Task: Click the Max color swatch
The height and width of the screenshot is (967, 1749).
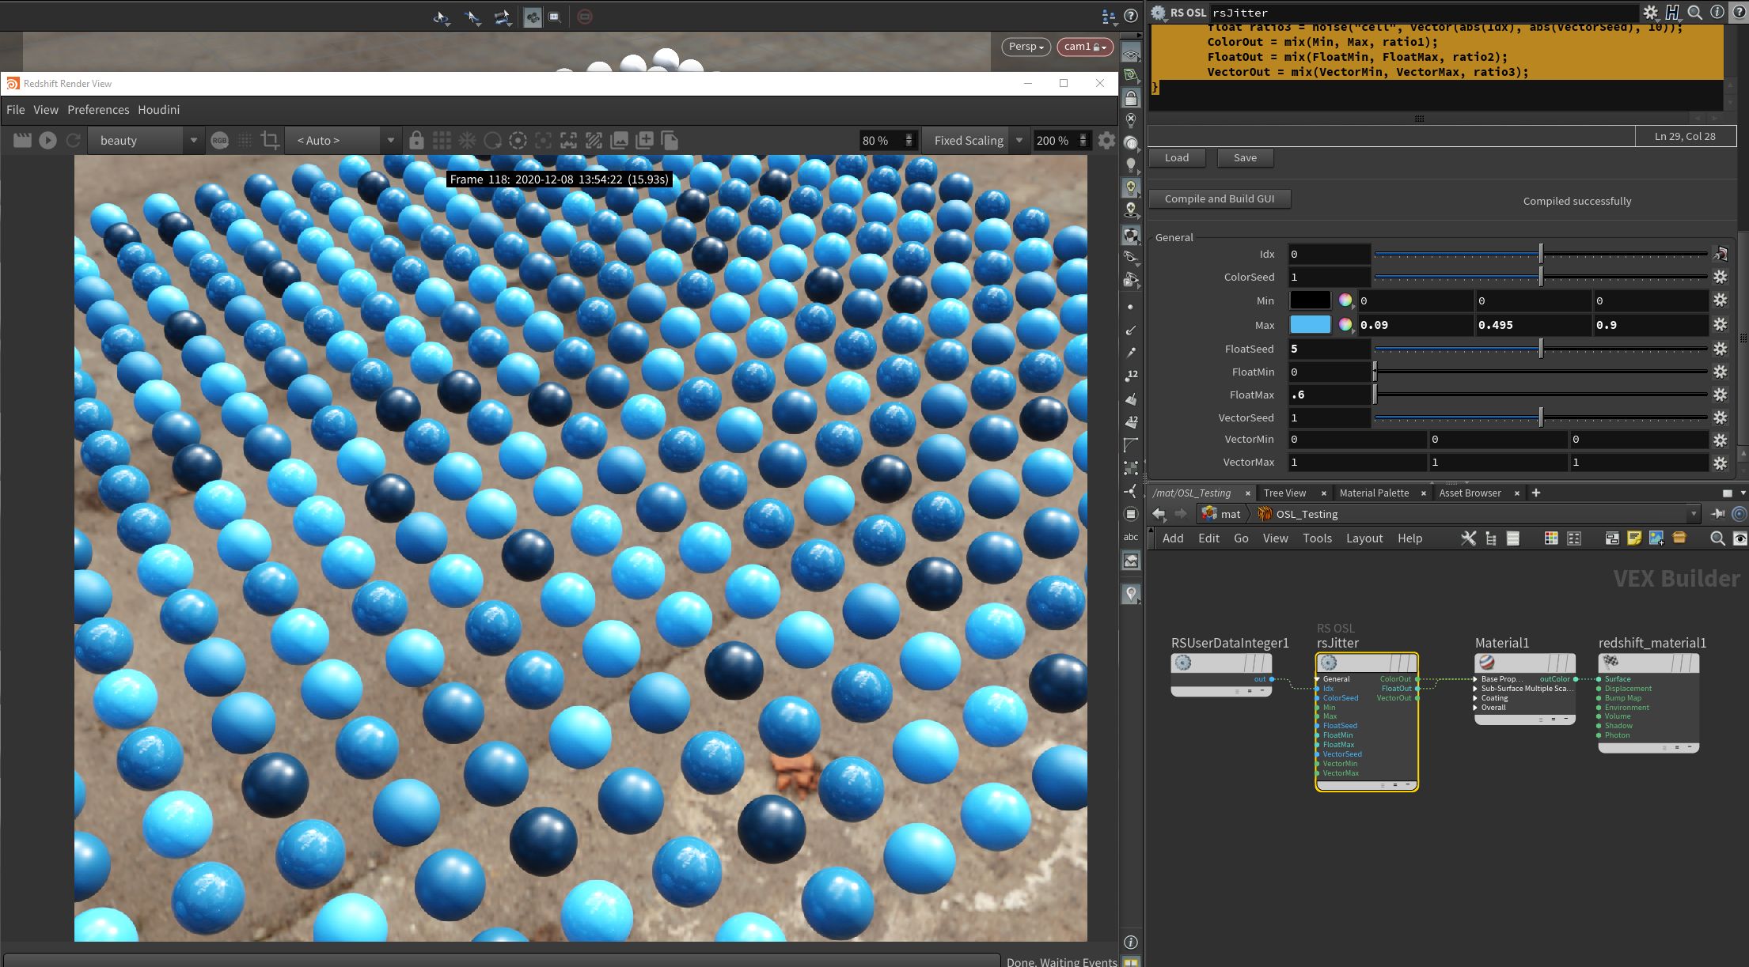Action: coord(1310,325)
